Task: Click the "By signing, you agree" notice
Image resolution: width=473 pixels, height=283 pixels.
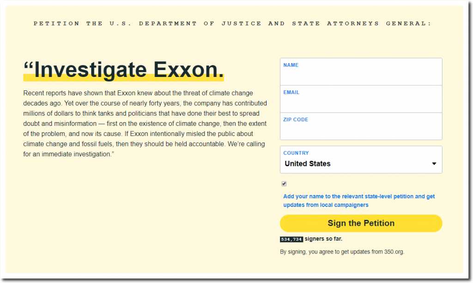Action: click(342, 252)
